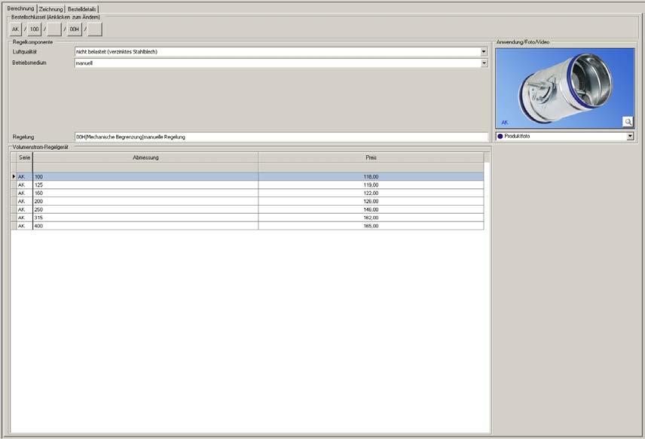Screen dimensions: 645x439
Task: Click the Regelung text field
Action: coord(281,137)
